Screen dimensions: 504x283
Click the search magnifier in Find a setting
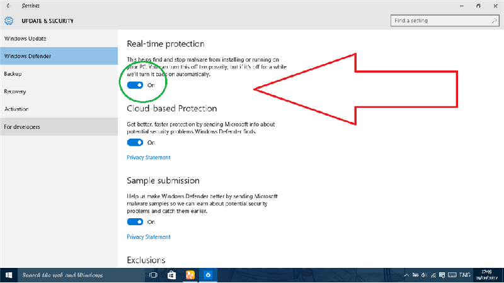click(x=494, y=21)
